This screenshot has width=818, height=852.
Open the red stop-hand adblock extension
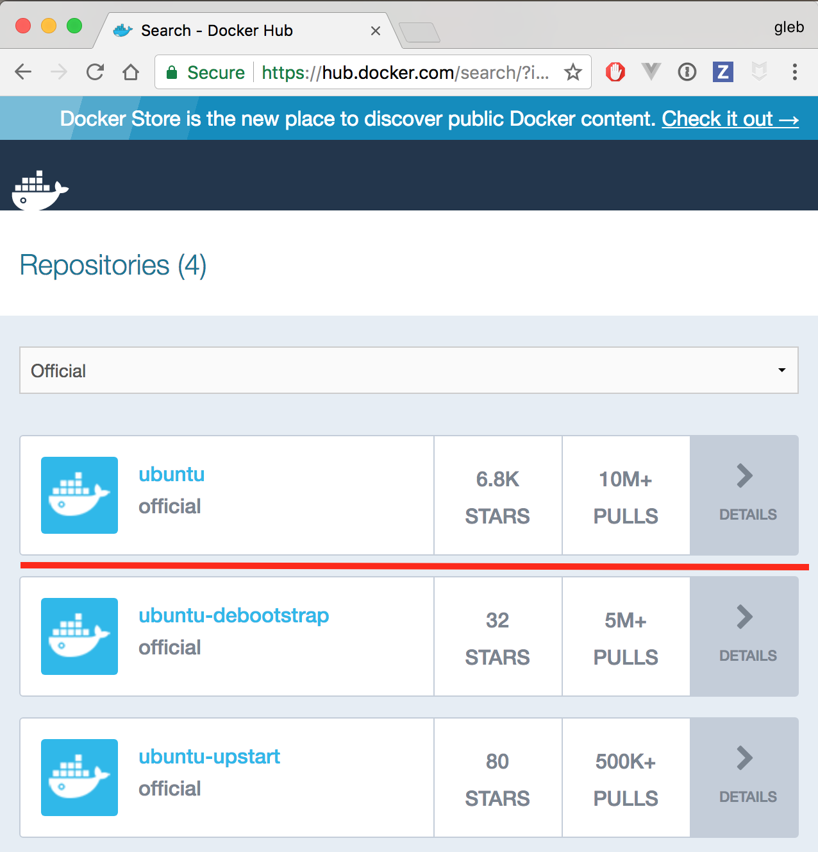pos(615,72)
